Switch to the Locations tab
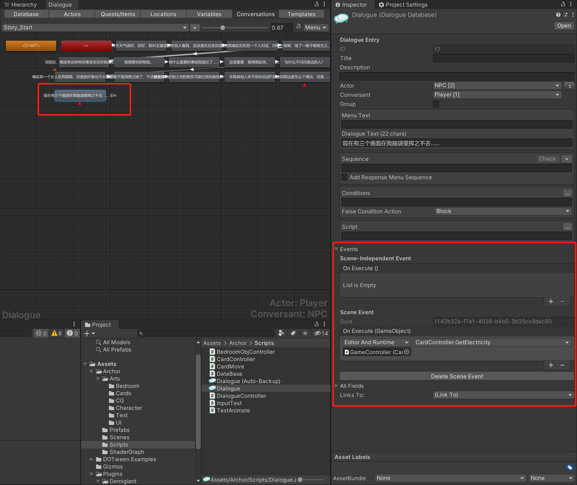This screenshot has height=485, width=577. click(163, 14)
